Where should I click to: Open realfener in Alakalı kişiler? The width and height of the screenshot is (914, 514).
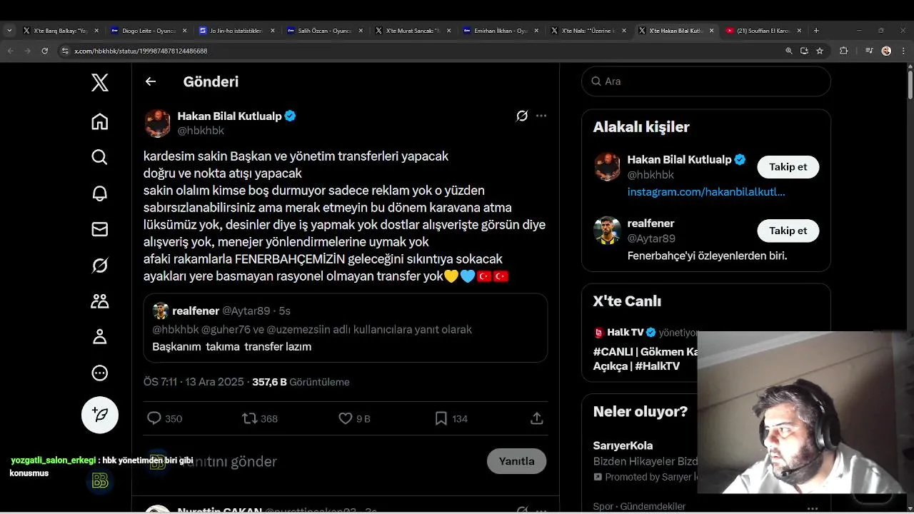pyautogui.click(x=651, y=223)
